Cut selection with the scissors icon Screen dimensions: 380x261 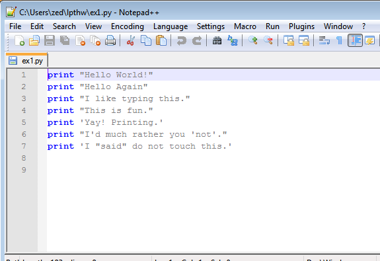[x=131, y=40]
